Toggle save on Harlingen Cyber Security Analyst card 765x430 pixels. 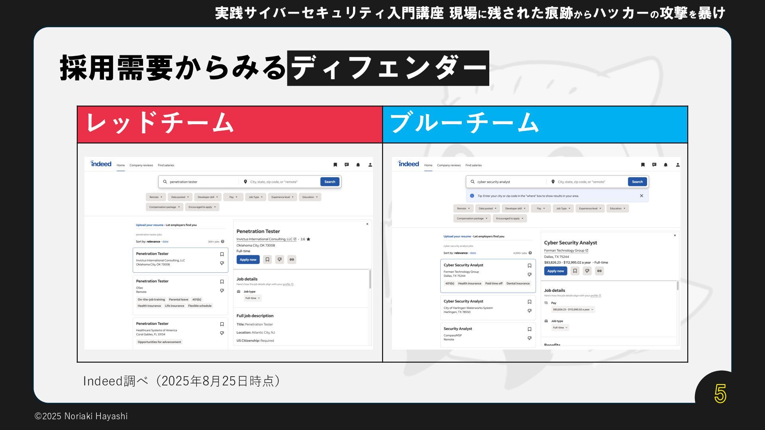click(530, 302)
